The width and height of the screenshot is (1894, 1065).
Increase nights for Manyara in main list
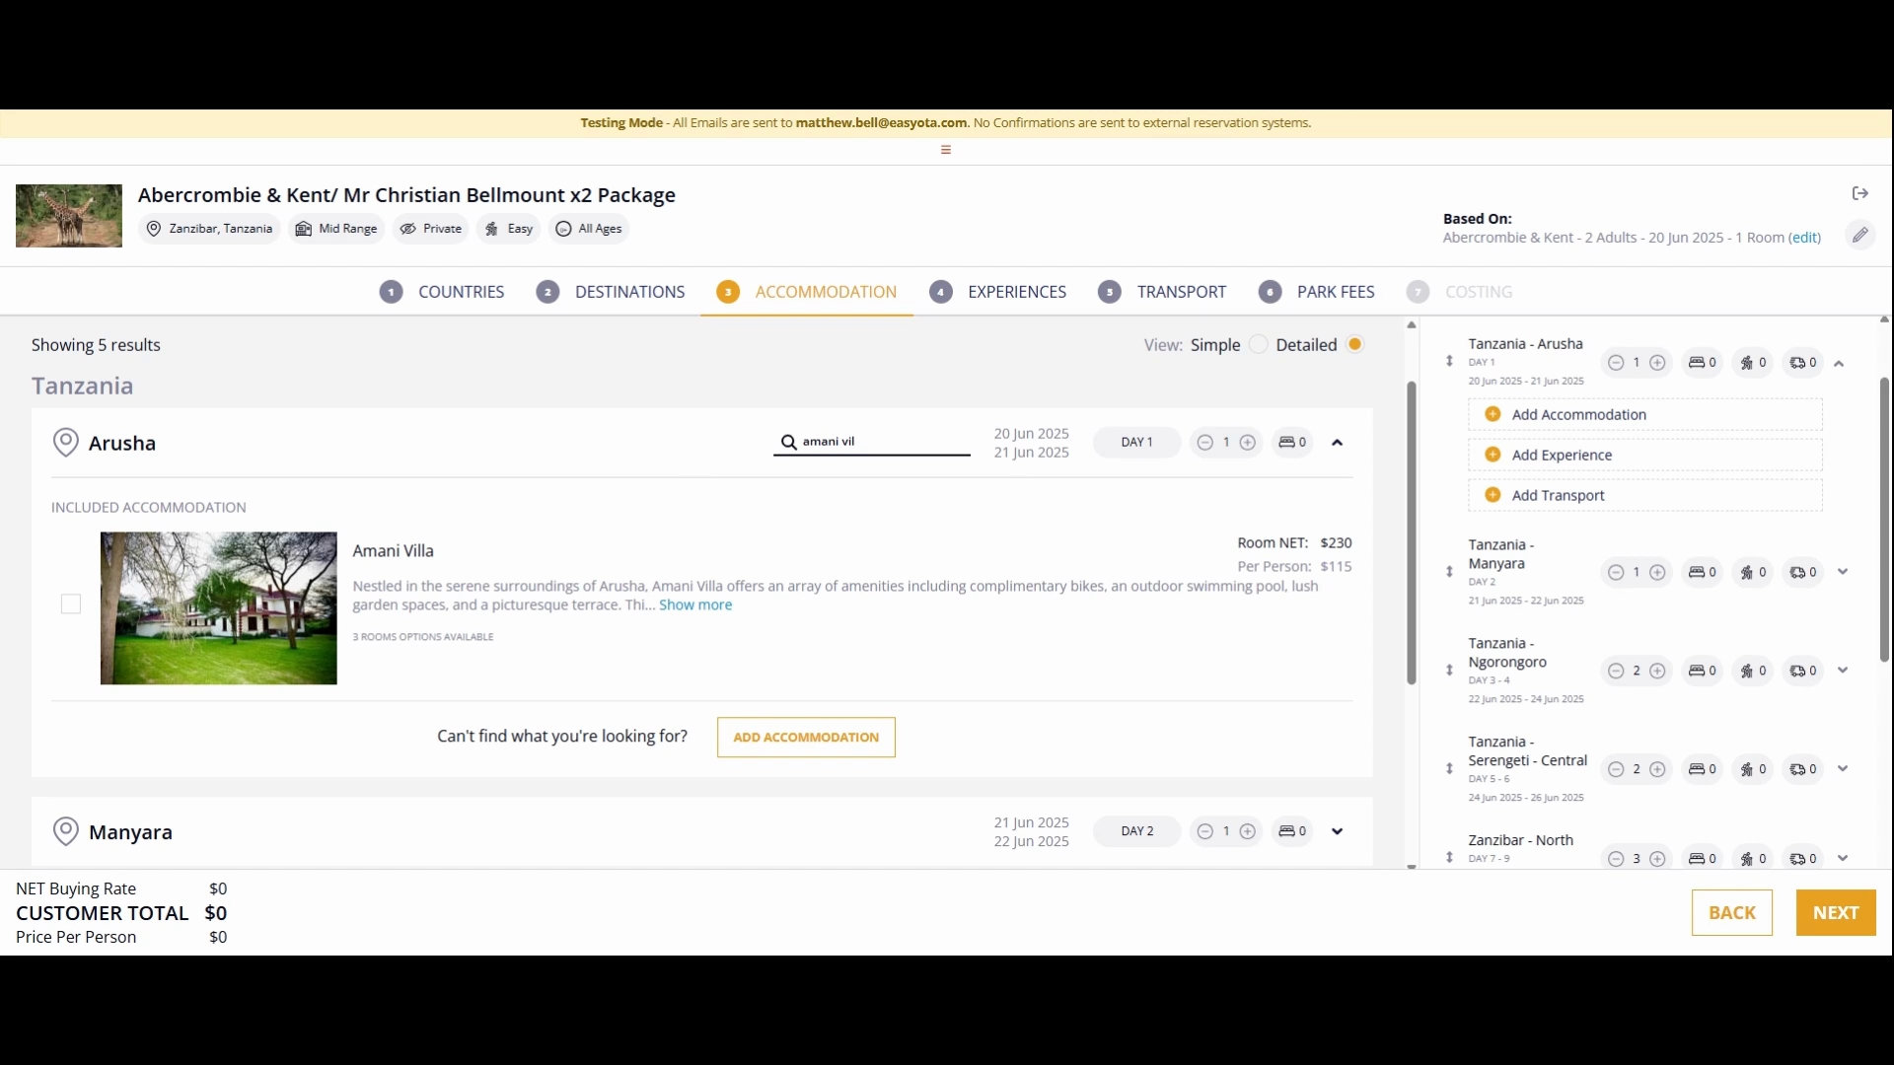click(x=1248, y=831)
